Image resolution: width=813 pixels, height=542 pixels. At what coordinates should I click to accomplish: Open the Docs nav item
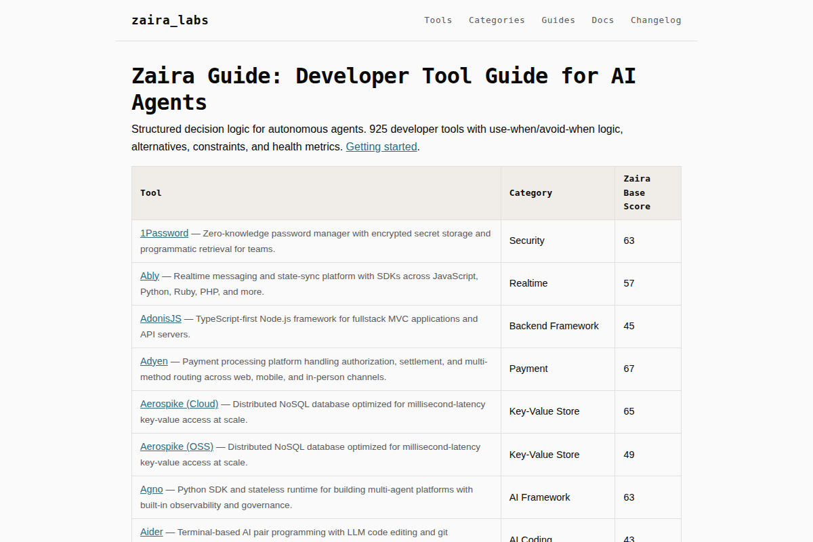tap(602, 20)
